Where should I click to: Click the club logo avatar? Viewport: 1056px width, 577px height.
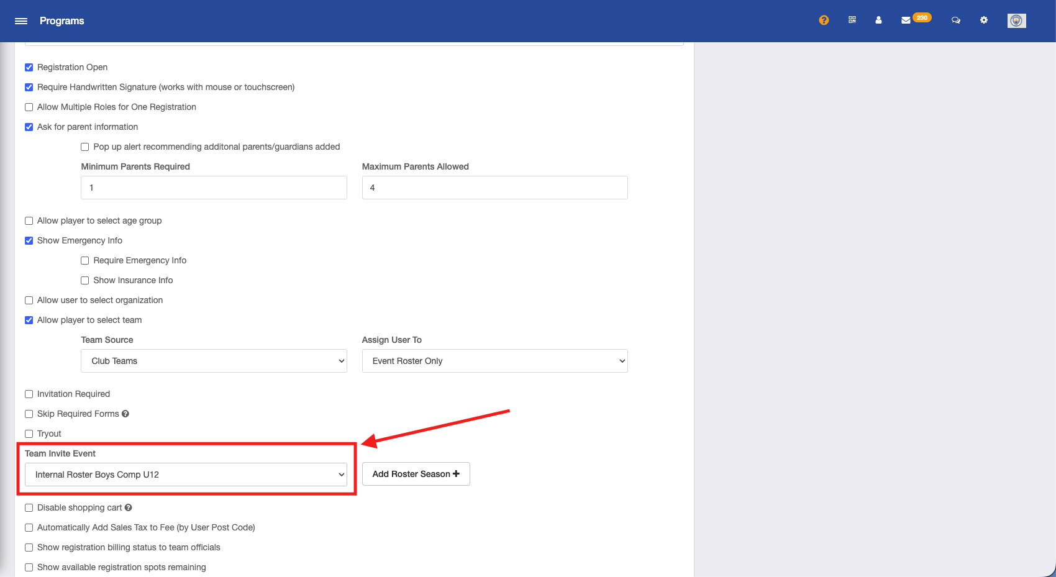tap(1016, 20)
